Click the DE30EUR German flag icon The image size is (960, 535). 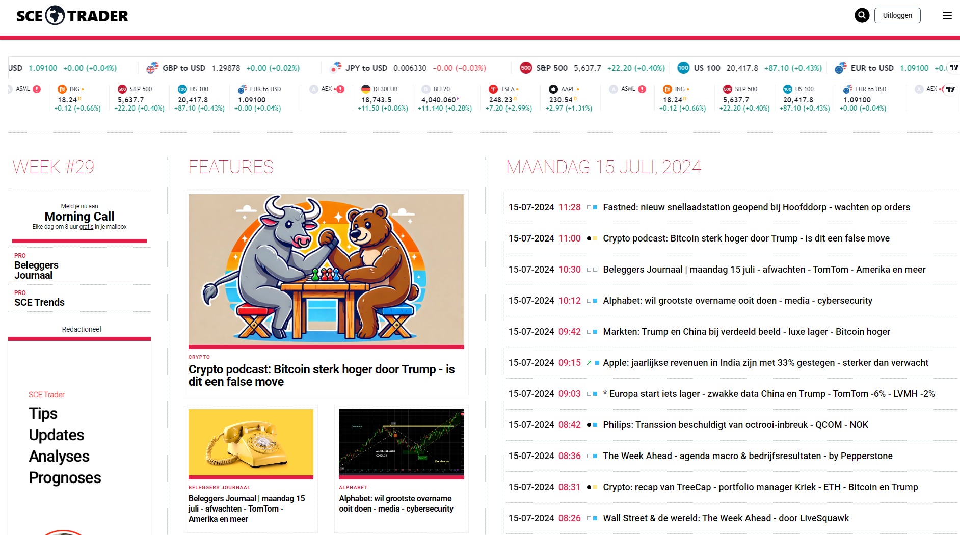pos(366,89)
